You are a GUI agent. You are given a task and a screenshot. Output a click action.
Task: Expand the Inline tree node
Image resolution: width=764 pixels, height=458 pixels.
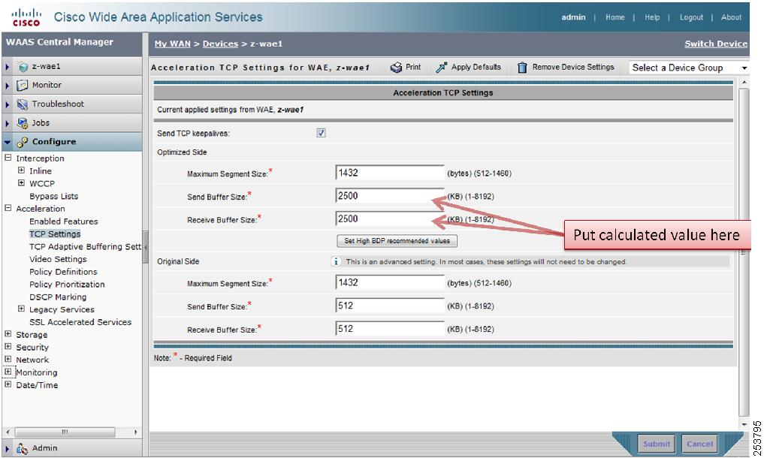click(x=21, y=170)
